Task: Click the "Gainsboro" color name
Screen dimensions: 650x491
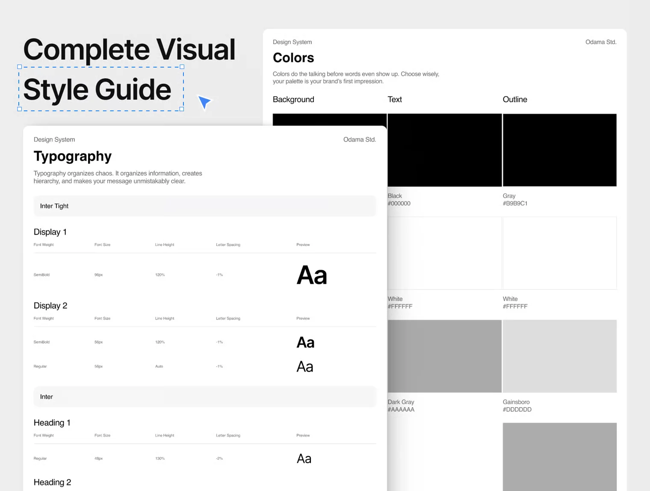Action: pyautogui.click(x=516, y=402)
